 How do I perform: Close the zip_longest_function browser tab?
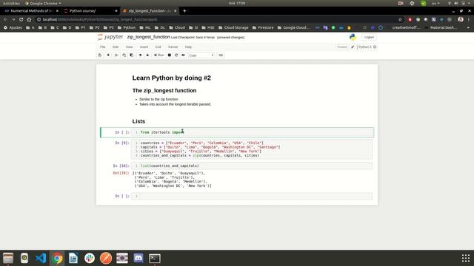pos(176,11)
